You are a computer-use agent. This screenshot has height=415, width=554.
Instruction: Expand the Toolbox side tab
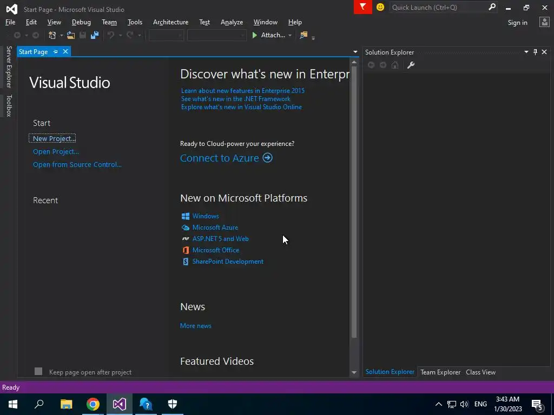tap(9, 105)
